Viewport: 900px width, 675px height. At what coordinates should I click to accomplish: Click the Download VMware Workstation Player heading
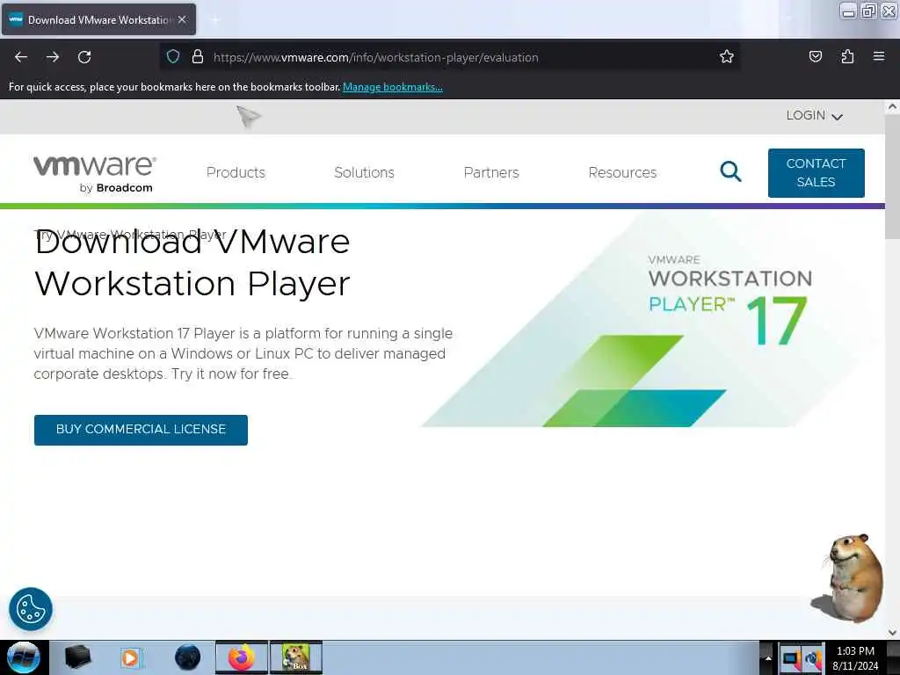(192, 262)
